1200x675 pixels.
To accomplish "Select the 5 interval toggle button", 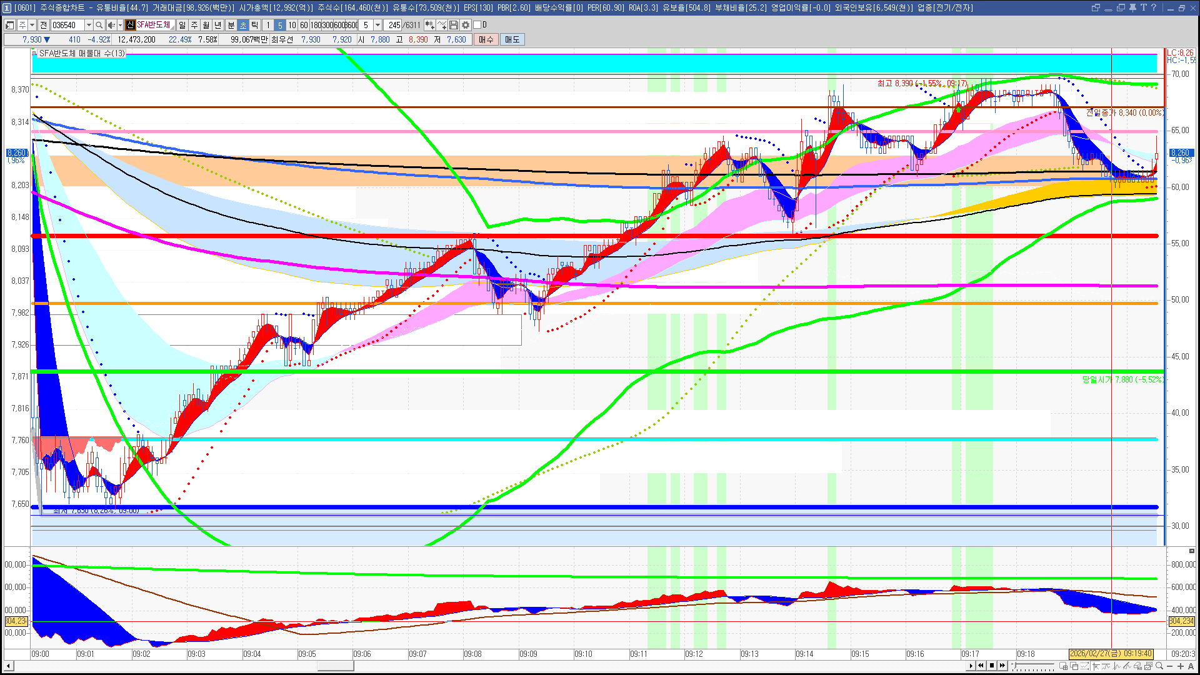I will (x=280, y=25).
